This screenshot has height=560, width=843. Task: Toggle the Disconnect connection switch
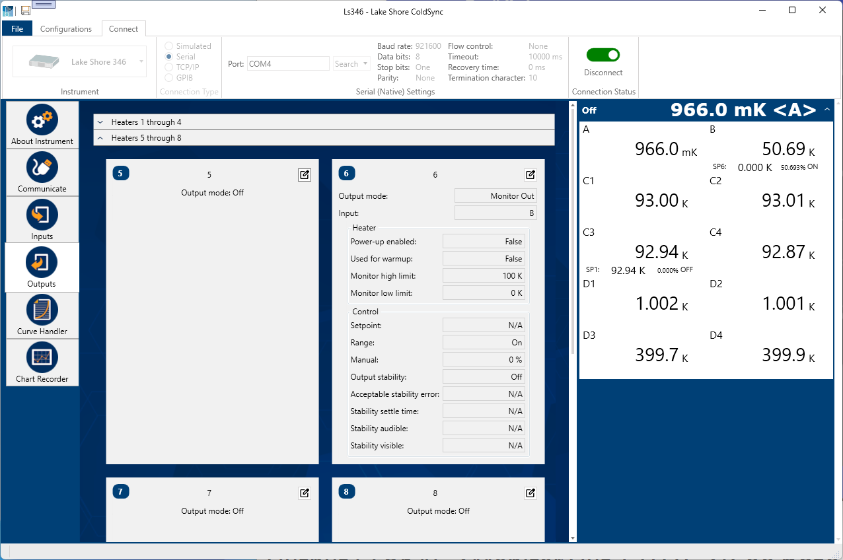pos(603,55)
